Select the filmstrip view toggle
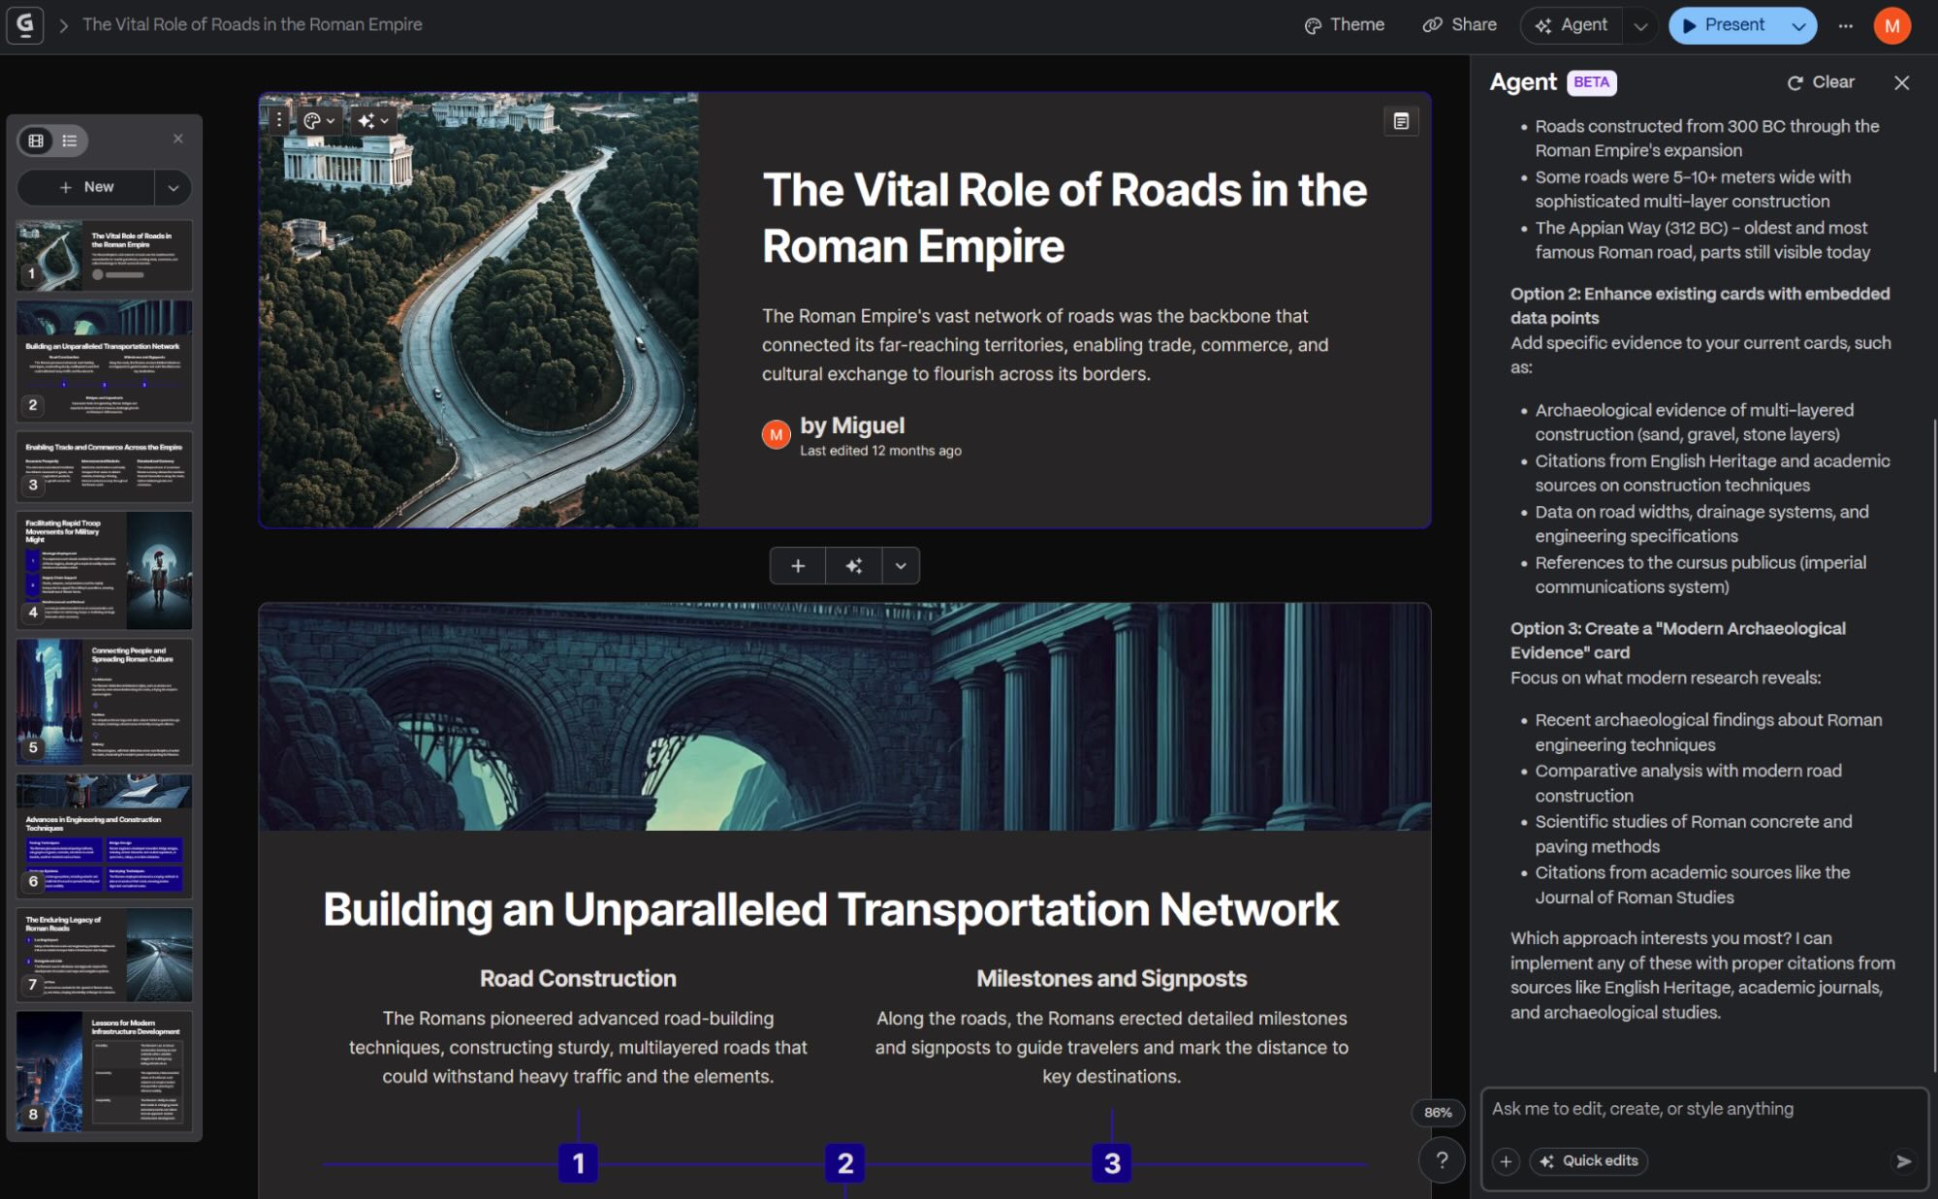1938x1199 pixels. tap(36, 141)
